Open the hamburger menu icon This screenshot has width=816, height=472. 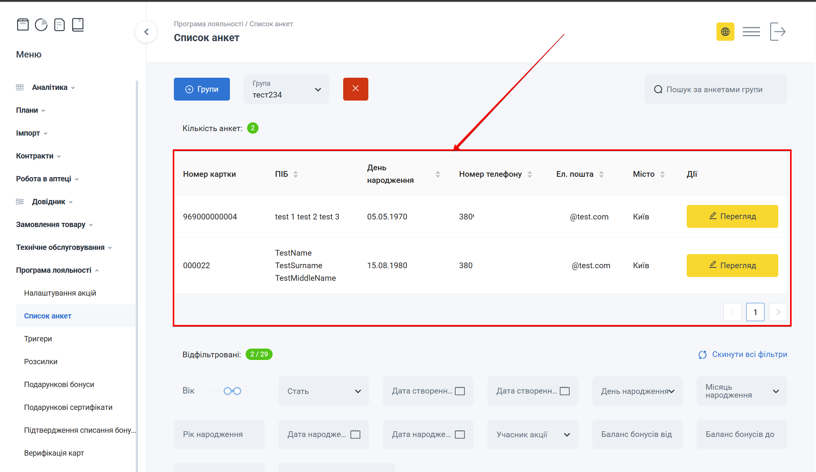(751, 32)
